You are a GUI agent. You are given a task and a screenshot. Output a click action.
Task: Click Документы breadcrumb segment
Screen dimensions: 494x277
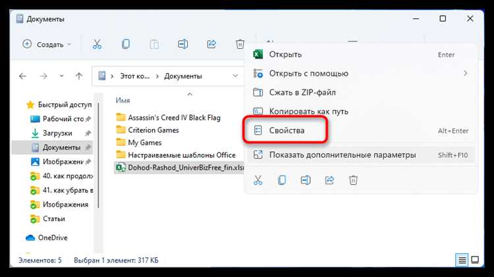(183, 76)
